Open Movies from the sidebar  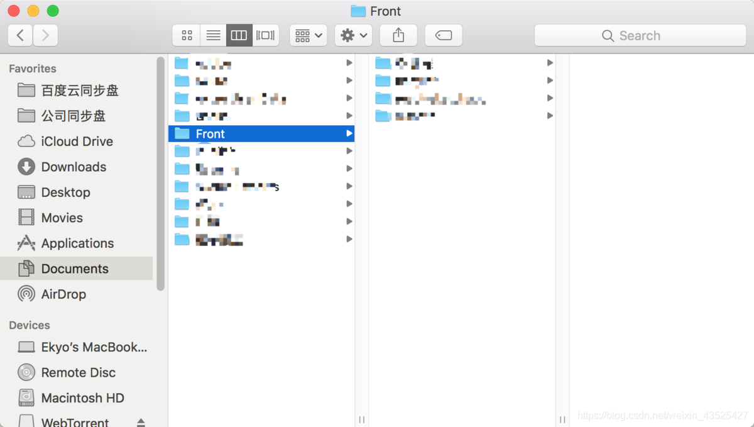pyautogui.click(x=77, y=218)
